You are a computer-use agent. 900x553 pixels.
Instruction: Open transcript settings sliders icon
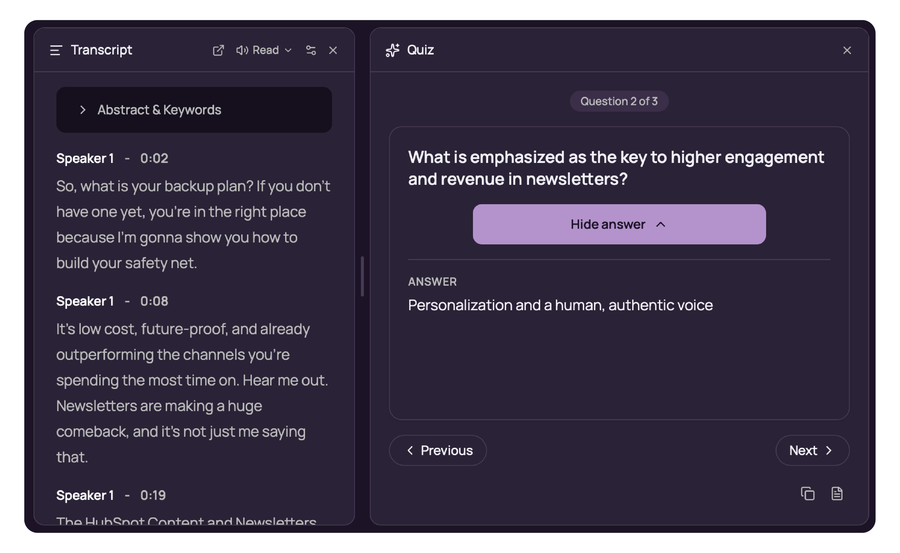tap(311, 50)
